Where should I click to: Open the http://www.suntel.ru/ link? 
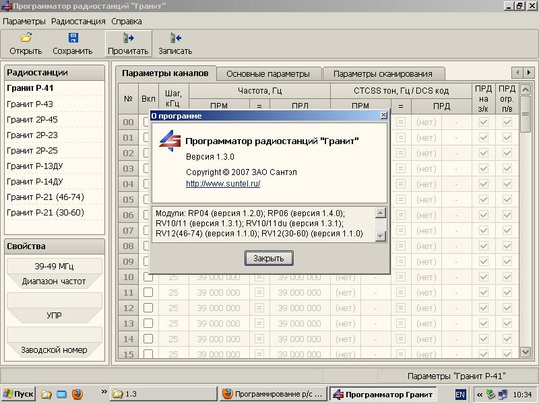(x=223, y=183)
